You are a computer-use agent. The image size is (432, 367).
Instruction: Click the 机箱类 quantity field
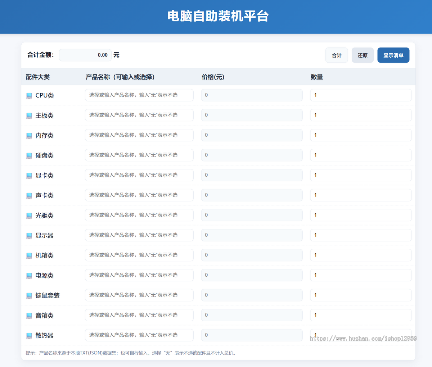(x=361, y=255)
